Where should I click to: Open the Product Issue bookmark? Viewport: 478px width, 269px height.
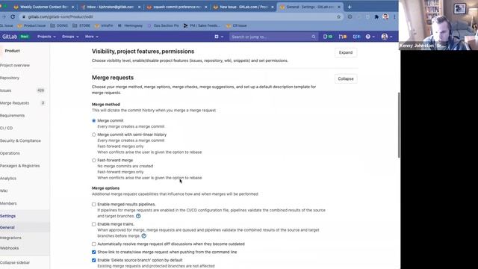point(31,25)
